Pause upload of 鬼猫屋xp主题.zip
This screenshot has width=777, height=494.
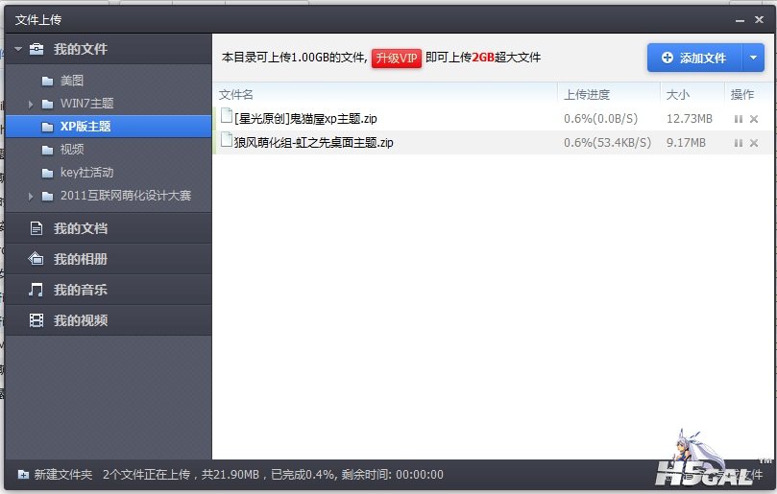(x=738, y=119)
